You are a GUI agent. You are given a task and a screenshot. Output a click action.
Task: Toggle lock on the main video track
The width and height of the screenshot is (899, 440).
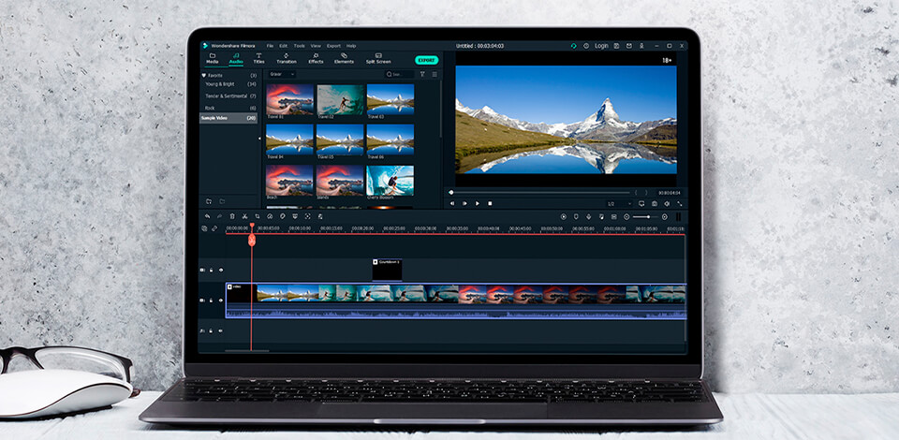211,301
